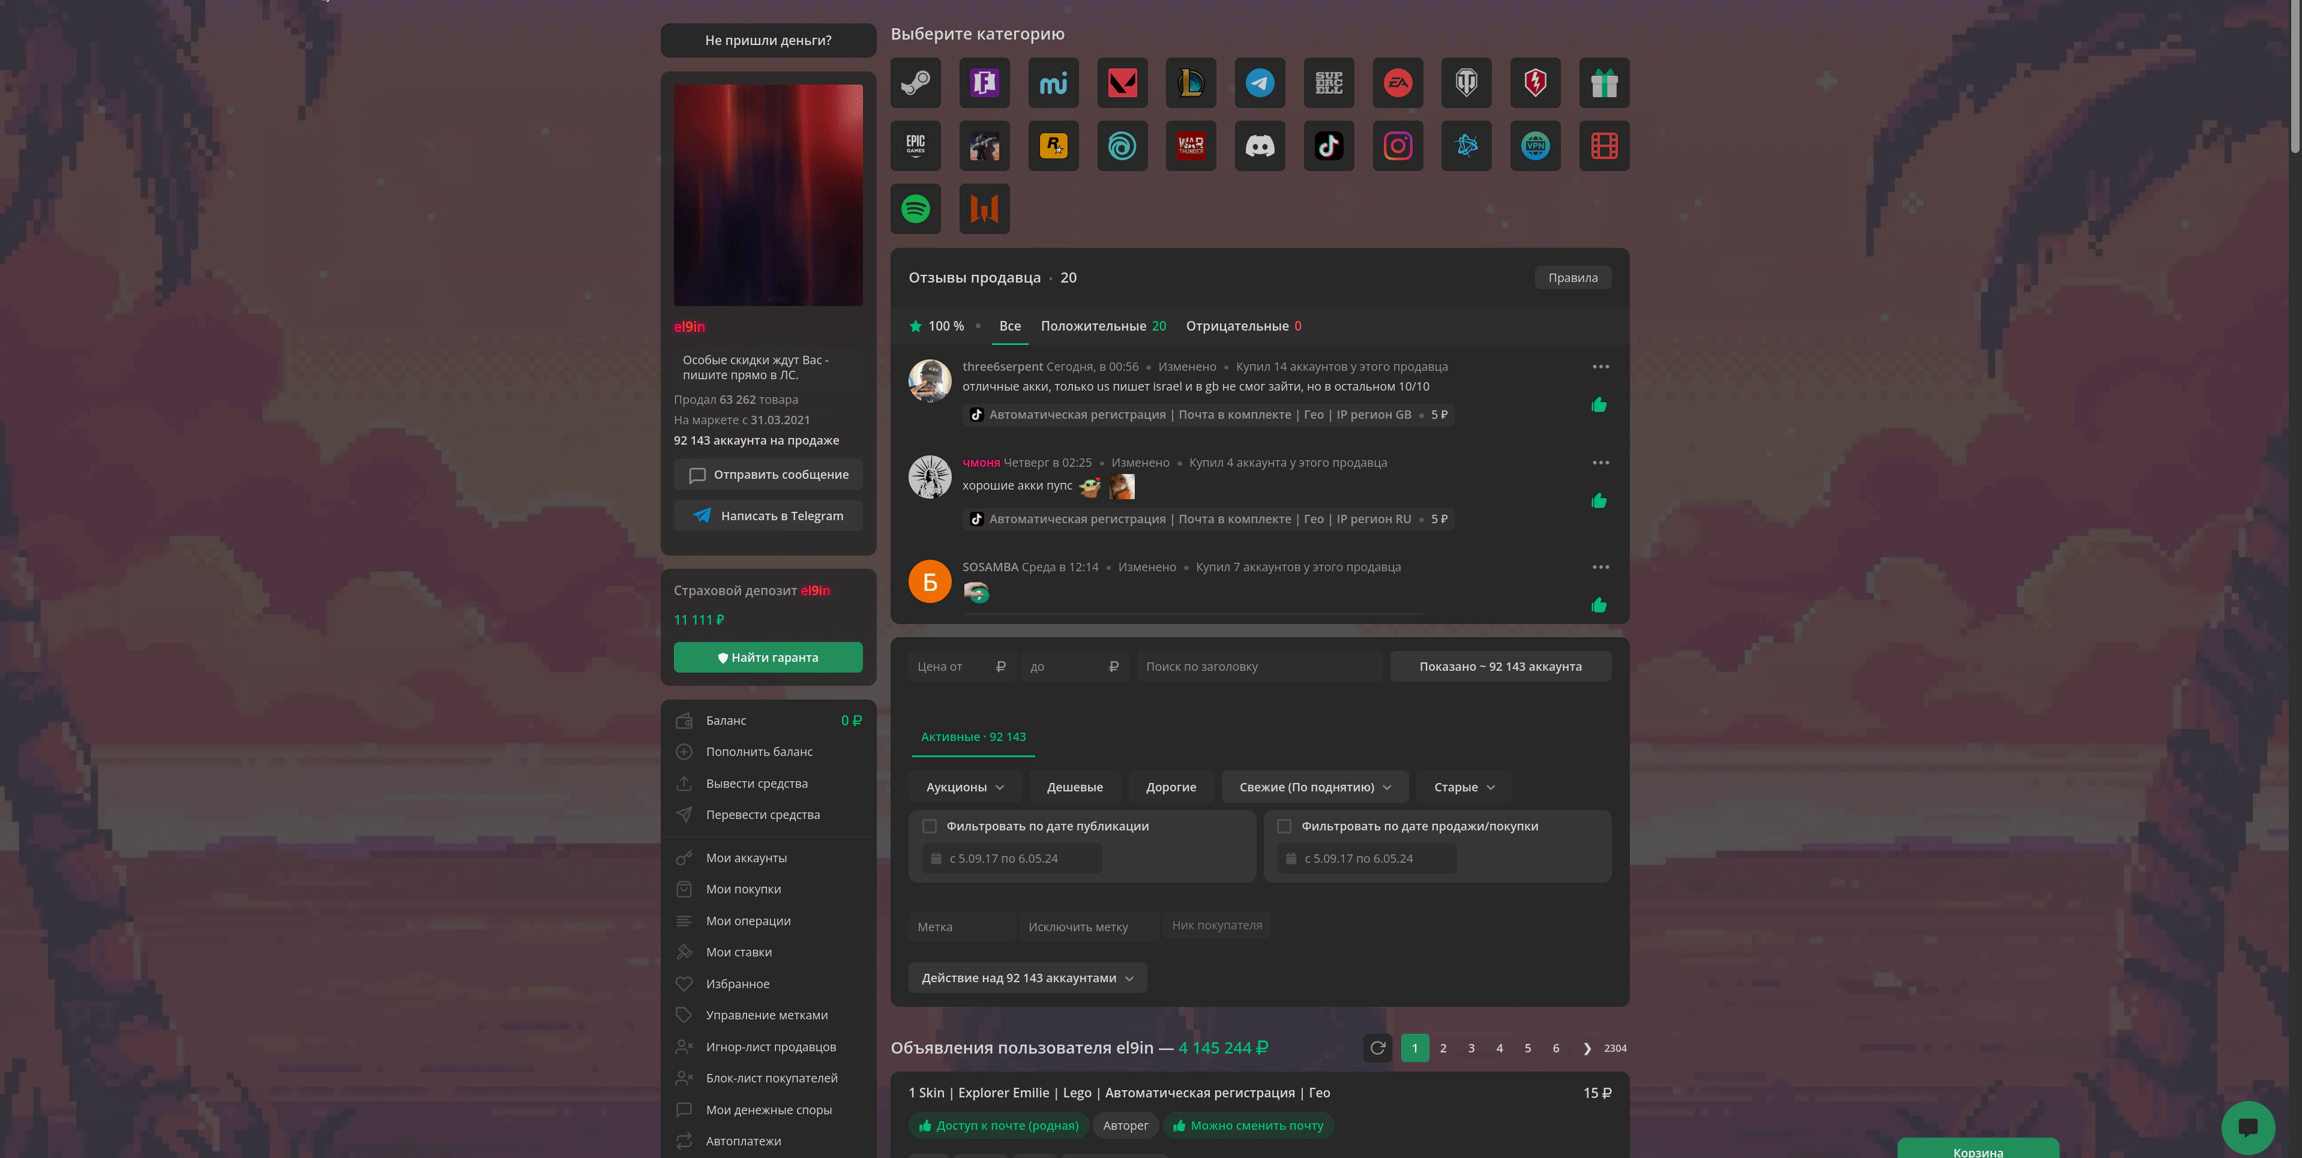Open the support chat bubble icon
The width and height of the screenshot is (2302, 1158).
2247,1127
